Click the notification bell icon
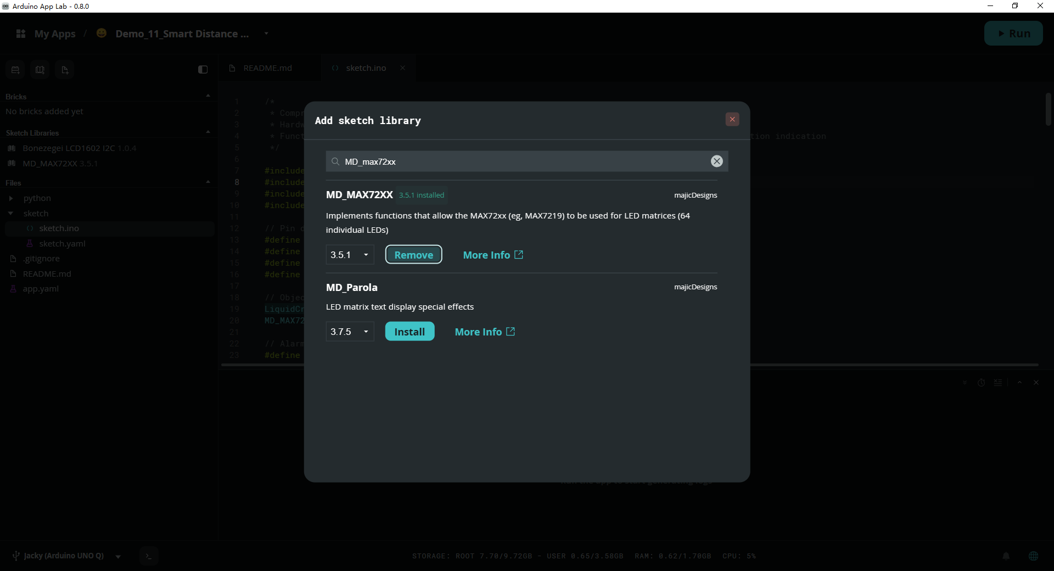The height and width of the screenshot is (571, 1054). coord(1006,556)
